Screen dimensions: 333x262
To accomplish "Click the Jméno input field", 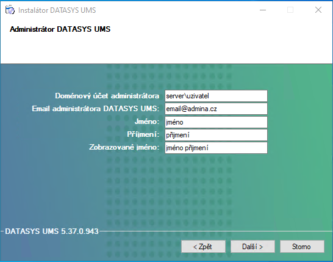I will (216, 122).
